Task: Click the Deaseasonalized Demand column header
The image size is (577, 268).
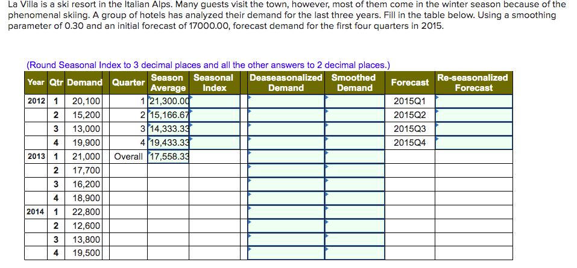Action: click(x=286, y=83)
